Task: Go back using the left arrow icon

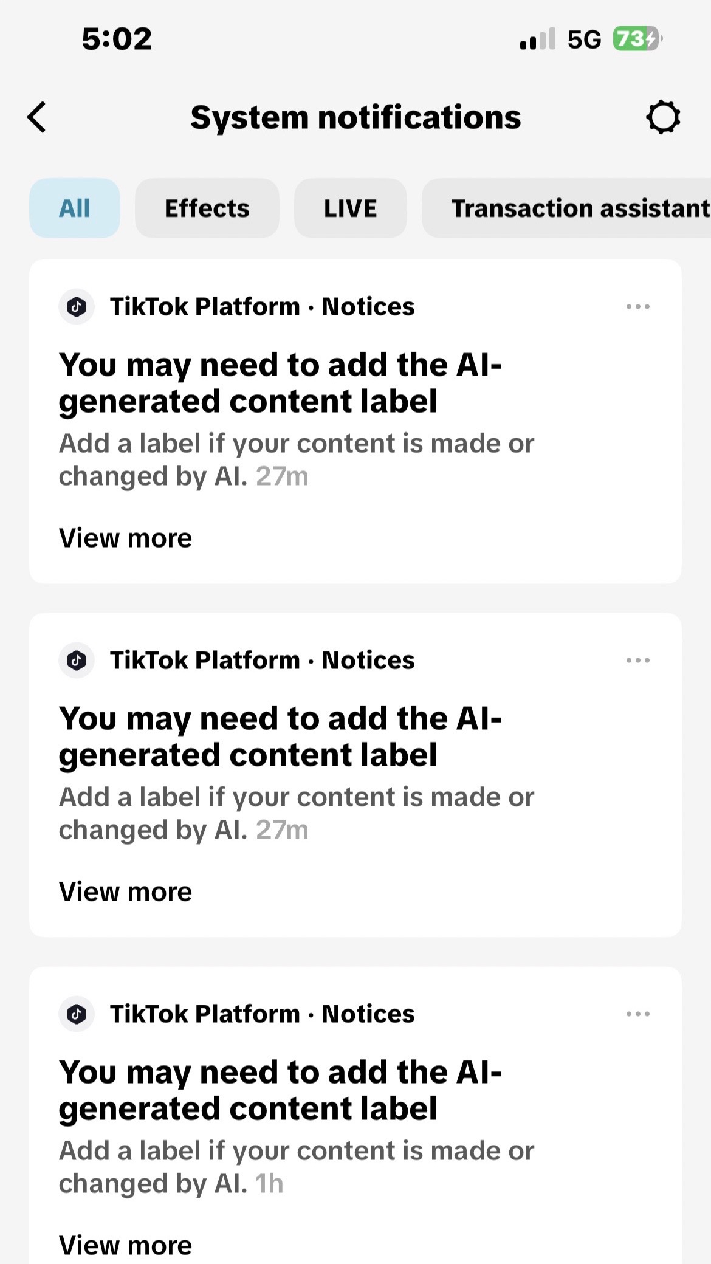Action: point(37,117)
